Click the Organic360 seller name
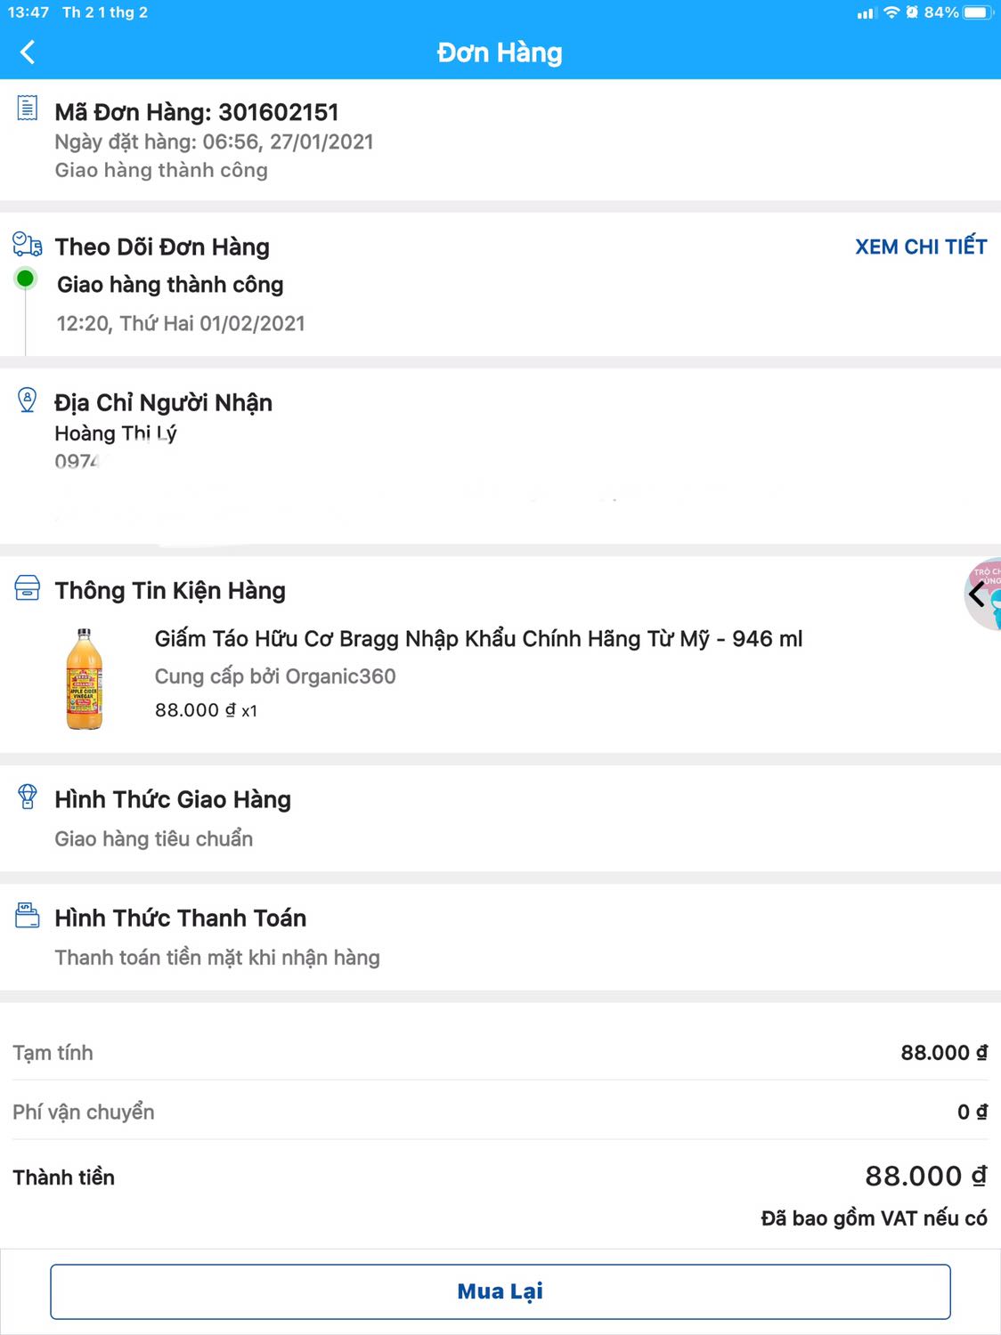1001x1335 pixels. point(343,676)
